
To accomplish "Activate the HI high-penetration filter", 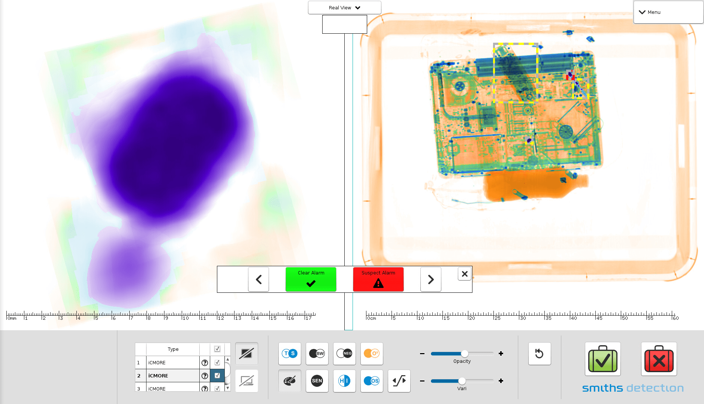I will coord(344,381).
